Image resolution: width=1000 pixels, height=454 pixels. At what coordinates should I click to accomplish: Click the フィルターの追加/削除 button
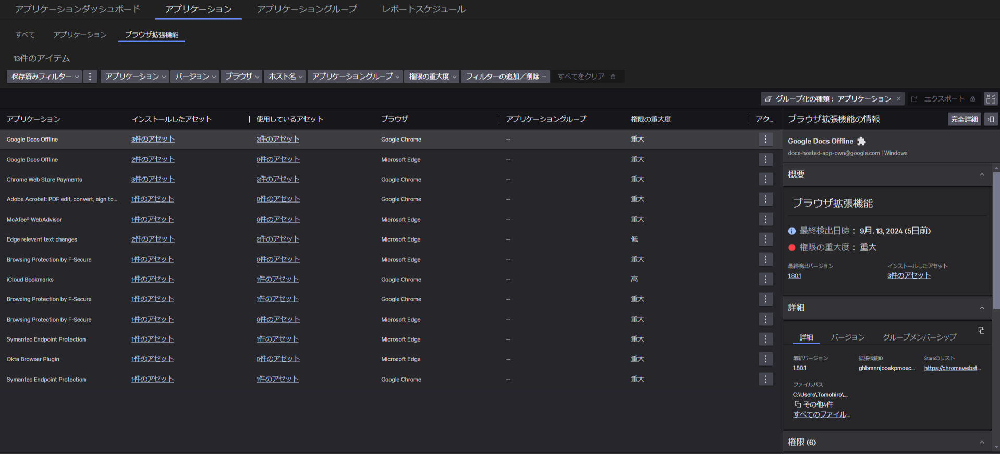[x=505, y=77]
